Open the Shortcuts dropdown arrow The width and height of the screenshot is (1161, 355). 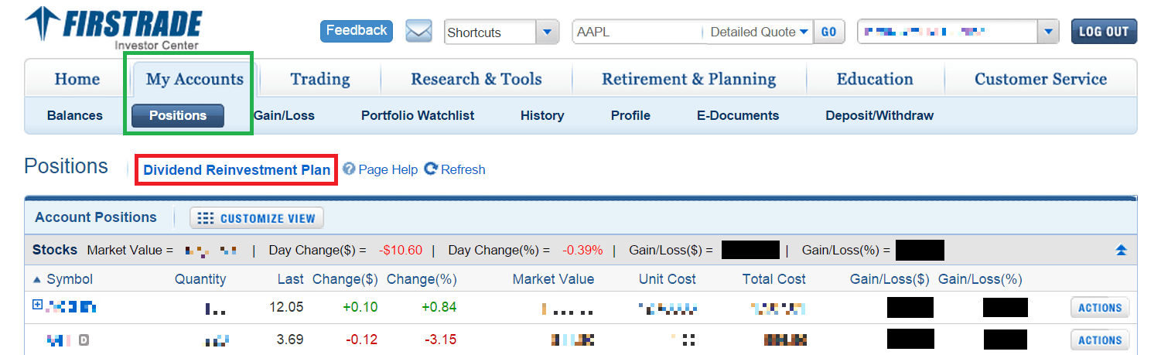[x=547, y=32]
